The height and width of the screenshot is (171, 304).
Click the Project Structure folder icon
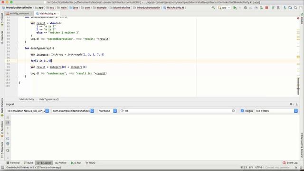pos(290,8)
